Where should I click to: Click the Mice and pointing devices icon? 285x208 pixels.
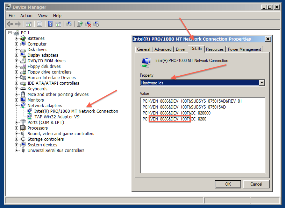point(23,94)
